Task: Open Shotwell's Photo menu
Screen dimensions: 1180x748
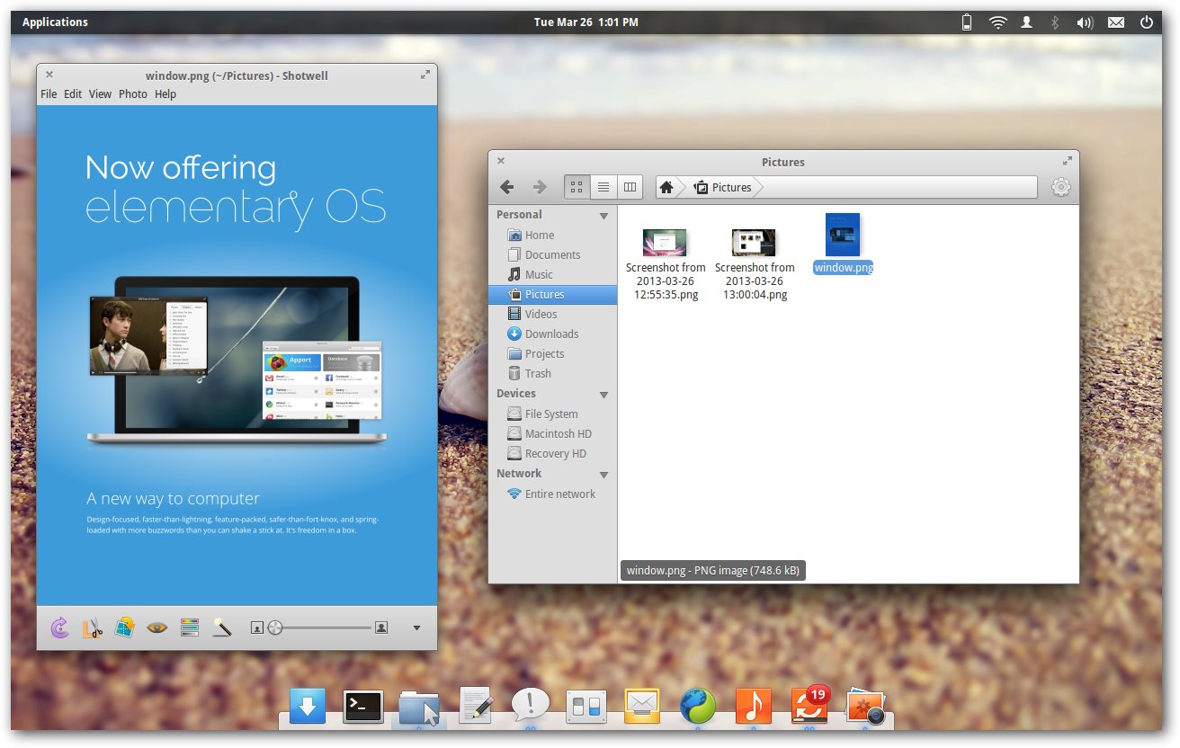Action: (x=133, y=93)
